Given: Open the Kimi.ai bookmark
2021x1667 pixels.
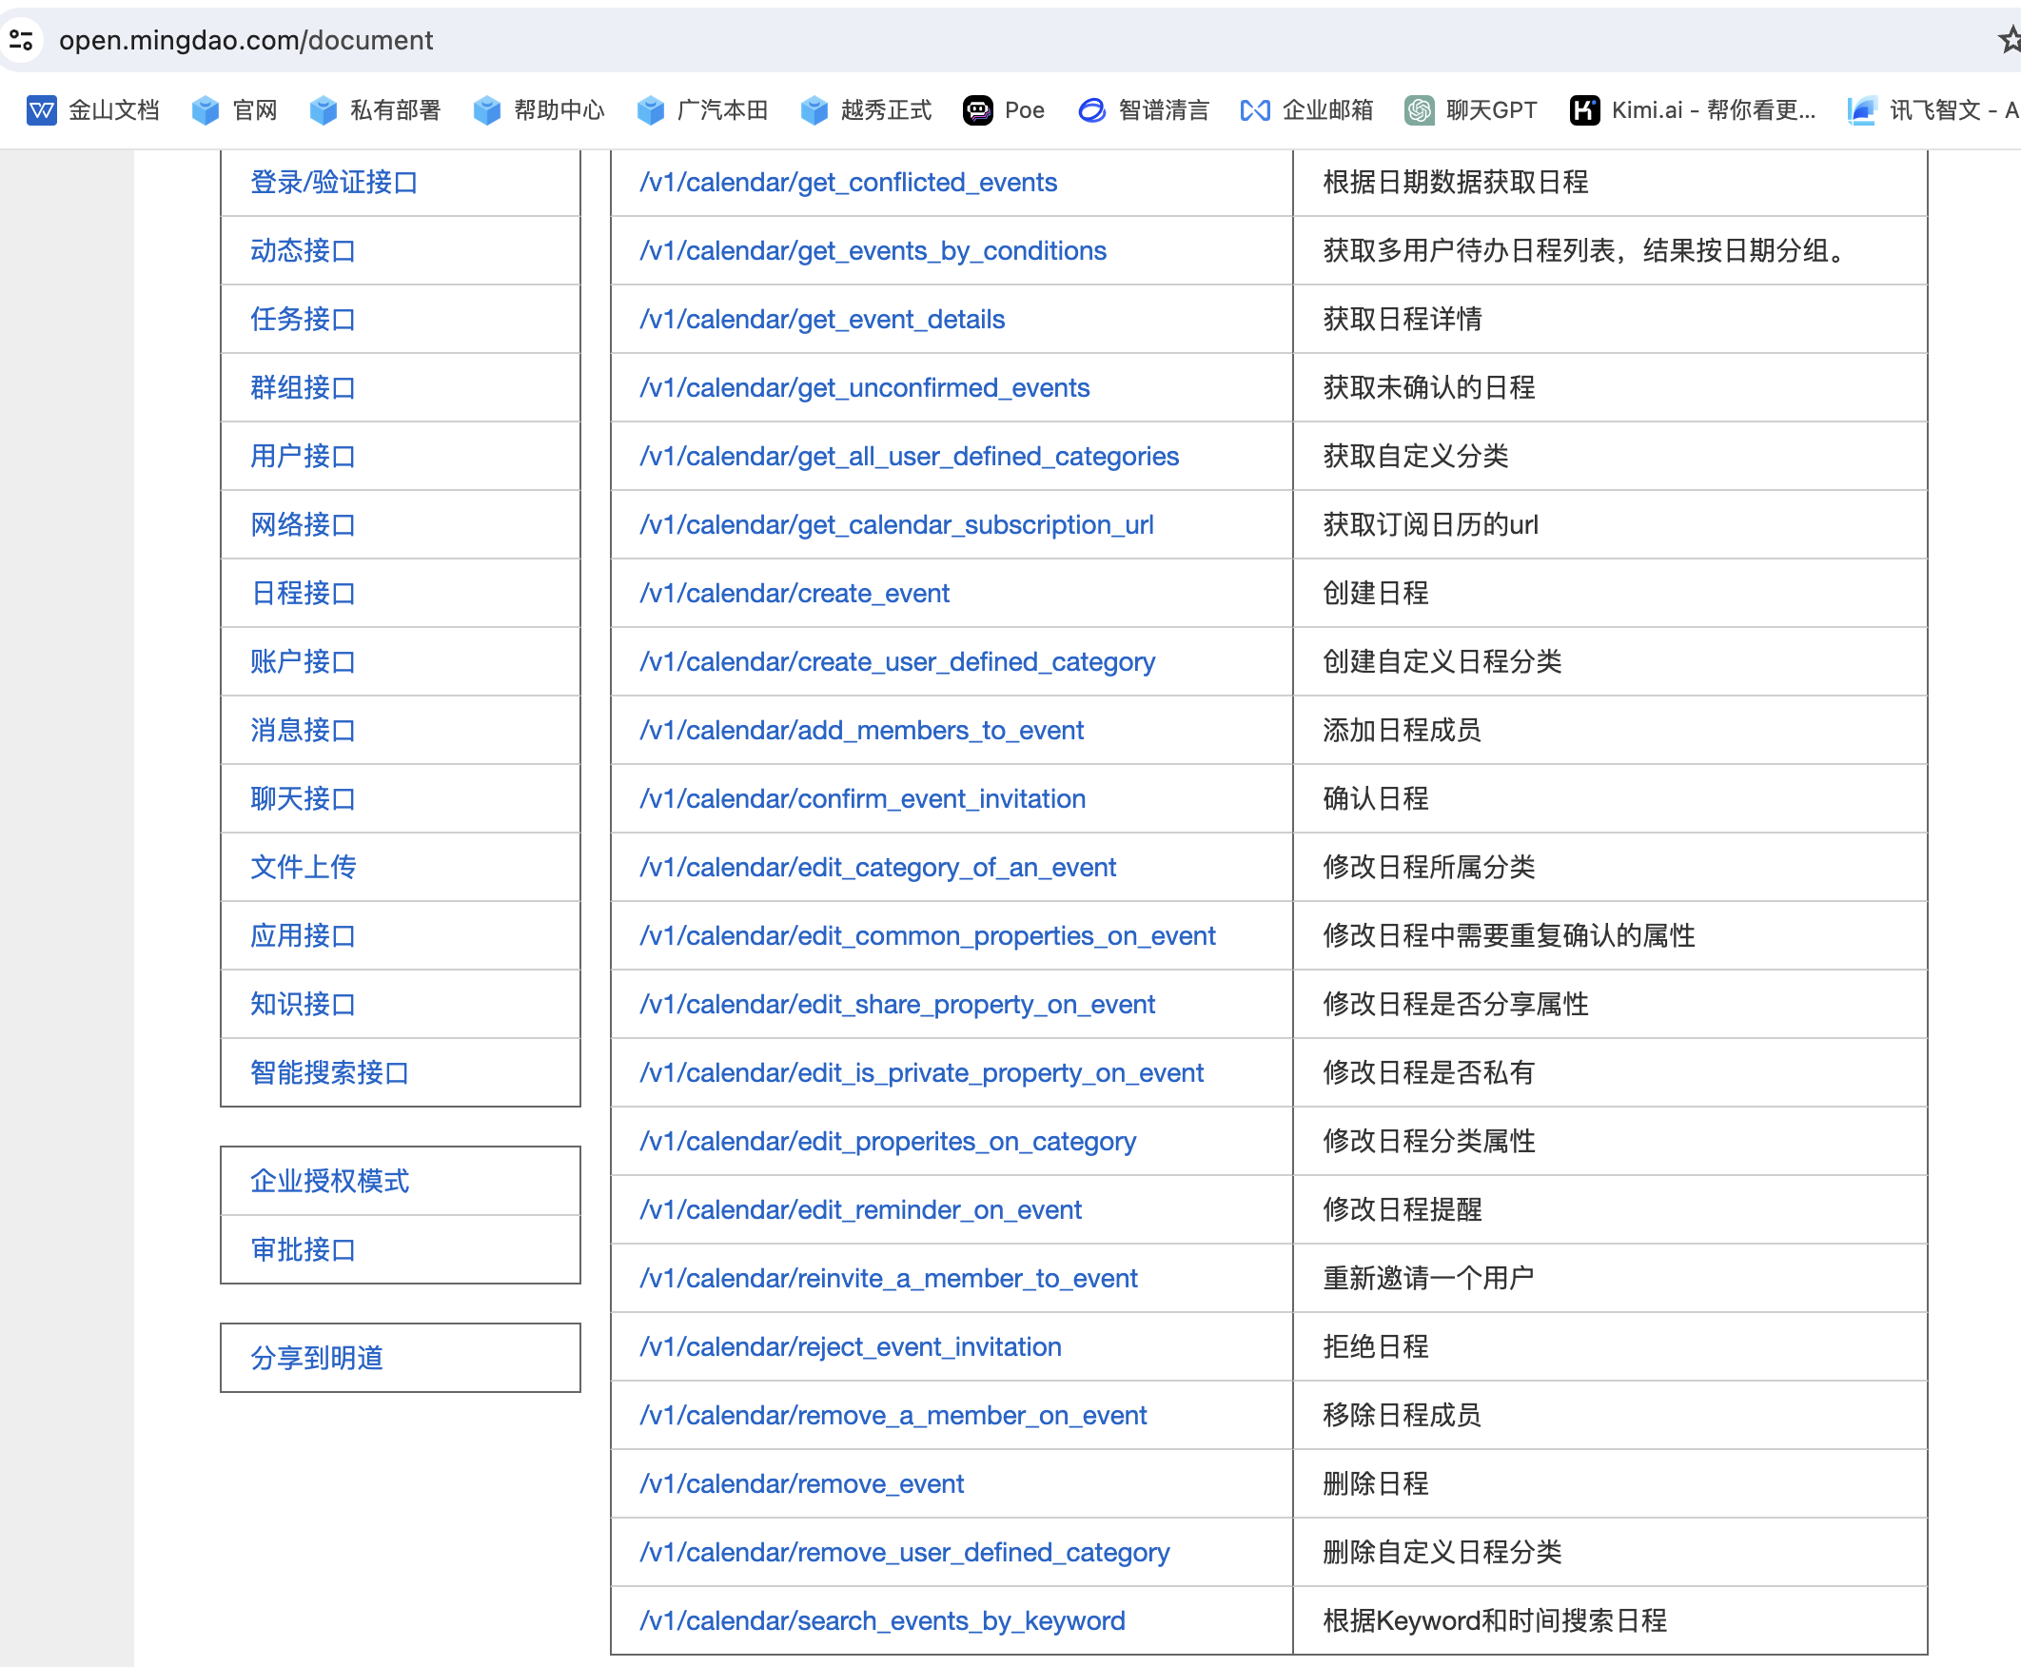Looking at the screenshot, I should [1693, 110].
